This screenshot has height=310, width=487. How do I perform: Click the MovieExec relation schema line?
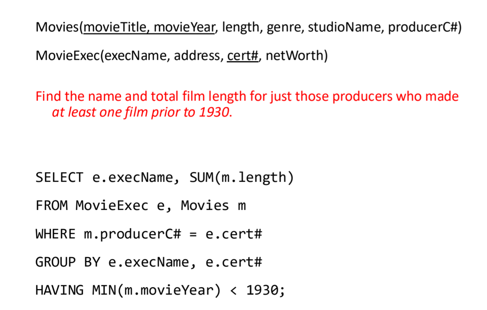pos(182,56)
